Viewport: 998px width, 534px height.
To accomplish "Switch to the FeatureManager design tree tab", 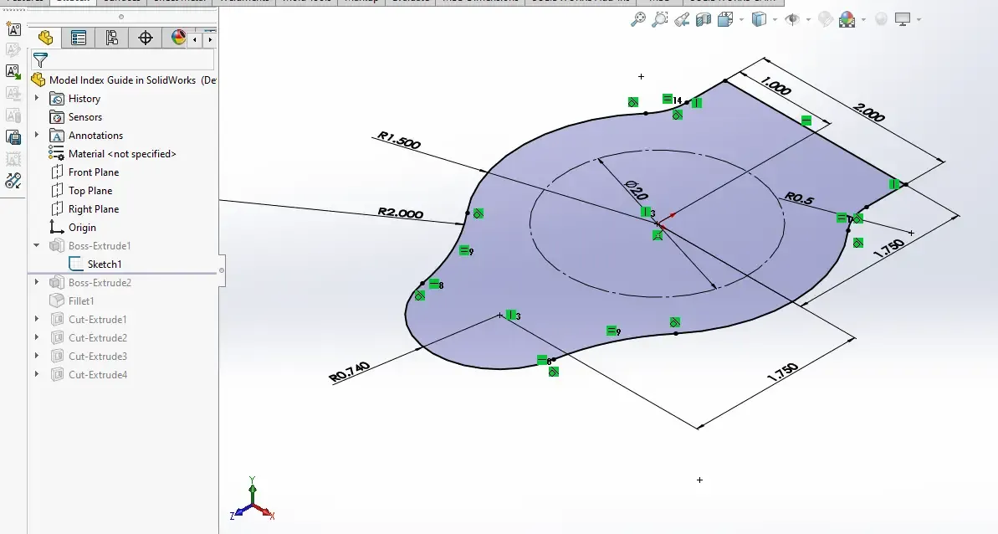I will tap(45, 39).
